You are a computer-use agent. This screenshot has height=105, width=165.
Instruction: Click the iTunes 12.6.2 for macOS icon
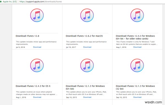87,15
